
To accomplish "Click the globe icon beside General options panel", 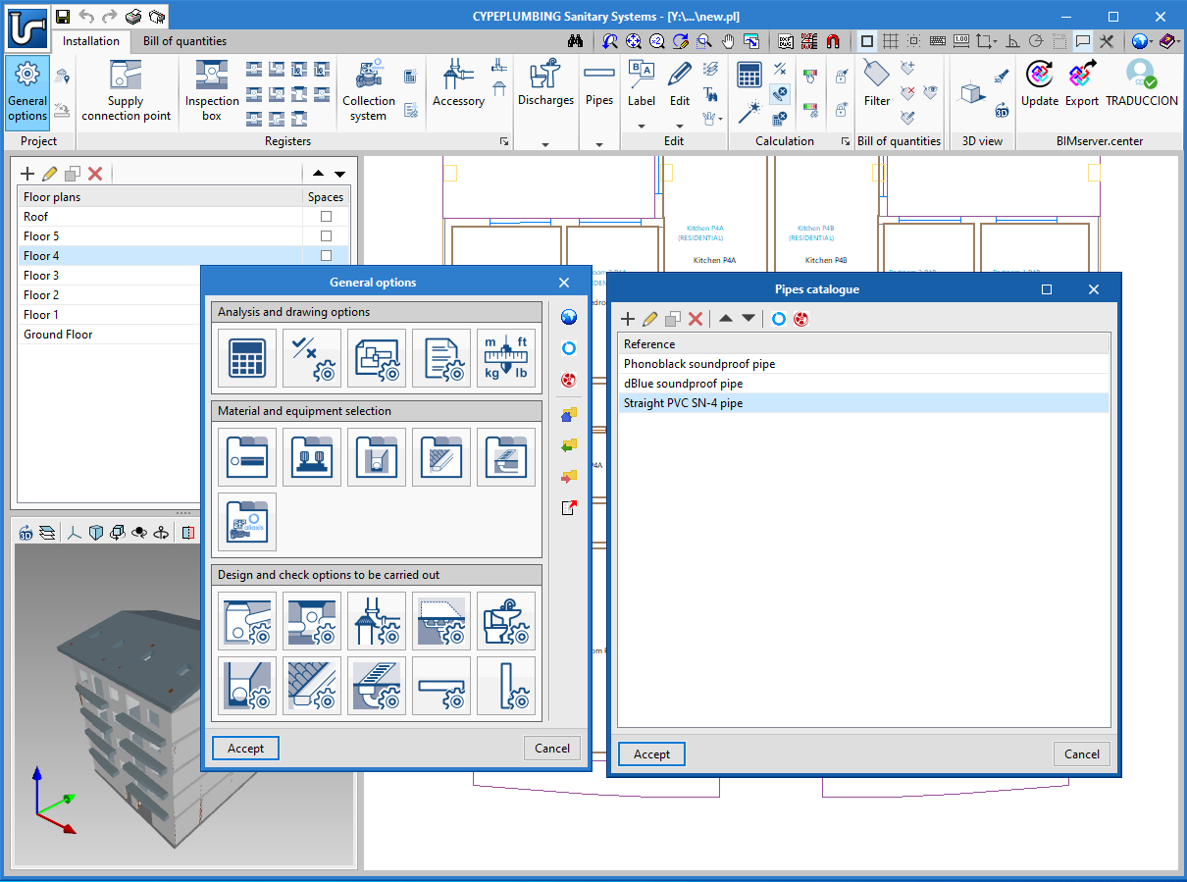I will (569, 317).
